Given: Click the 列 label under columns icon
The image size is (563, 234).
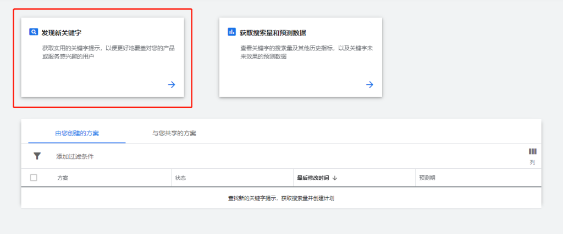Looking at the screenshot, I should coord(532,163).
